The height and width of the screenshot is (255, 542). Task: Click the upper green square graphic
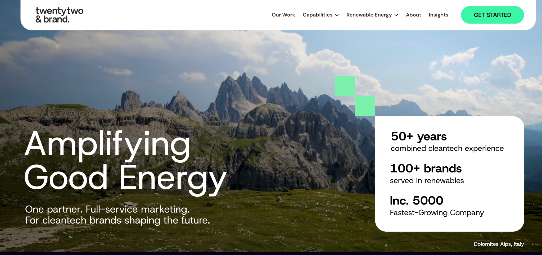(x=345, y=86)
